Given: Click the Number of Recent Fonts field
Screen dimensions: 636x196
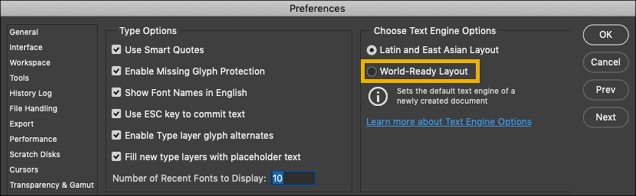Looking at the screenshot, I should pyautogui.click(x=293, y=178).
